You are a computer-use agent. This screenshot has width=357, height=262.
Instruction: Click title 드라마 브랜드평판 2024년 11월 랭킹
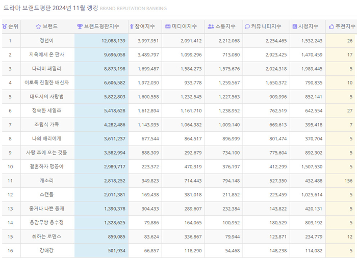coord(51,8)
